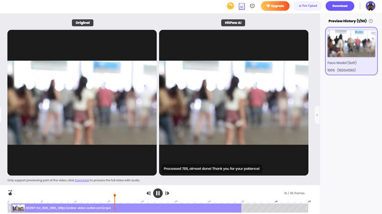Click the orange coin help icon
Screen dimensions: 382x214
231,6
